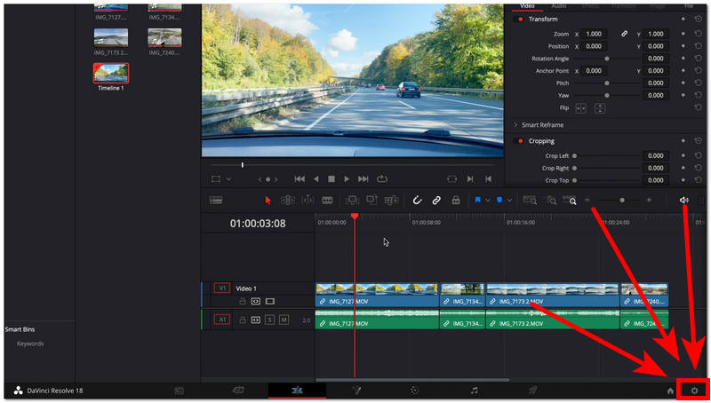The height and width of the screenshot is (403, 711).
Task: Click timeline zoom out minus button
Action: [x=587, y=200]
